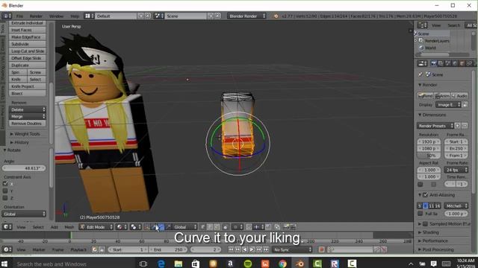This screenshot has width=478, height=268.
Task: Toggle the snap magnet in 3D header
Action: point(249,227)
